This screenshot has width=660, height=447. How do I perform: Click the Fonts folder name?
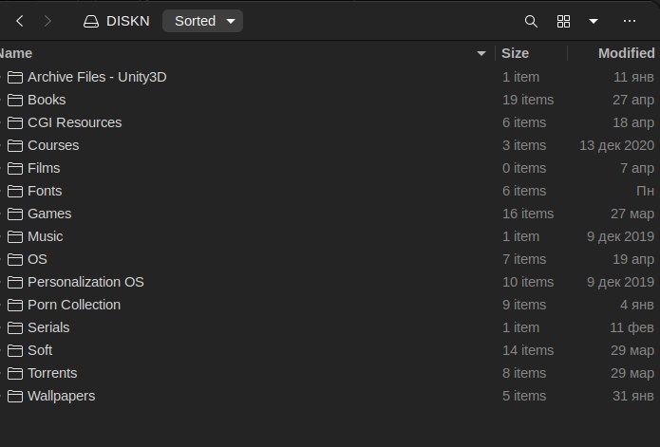point(45,191)
